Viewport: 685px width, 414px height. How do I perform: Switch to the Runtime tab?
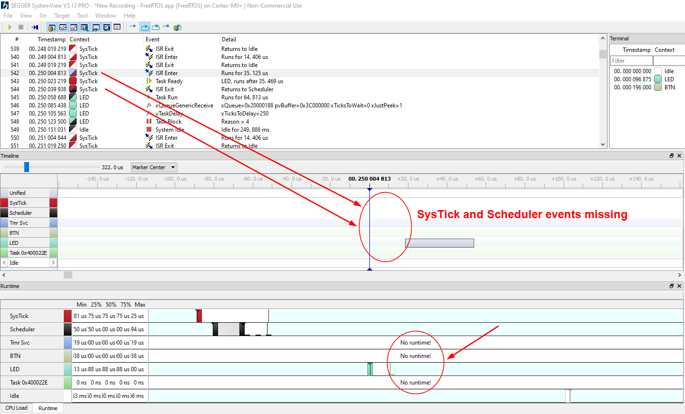pos(48,408)
